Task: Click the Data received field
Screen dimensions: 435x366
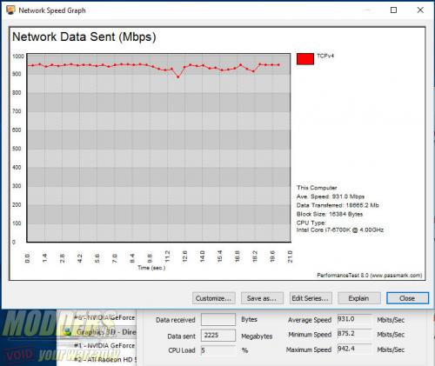Action: click(218, 320)
